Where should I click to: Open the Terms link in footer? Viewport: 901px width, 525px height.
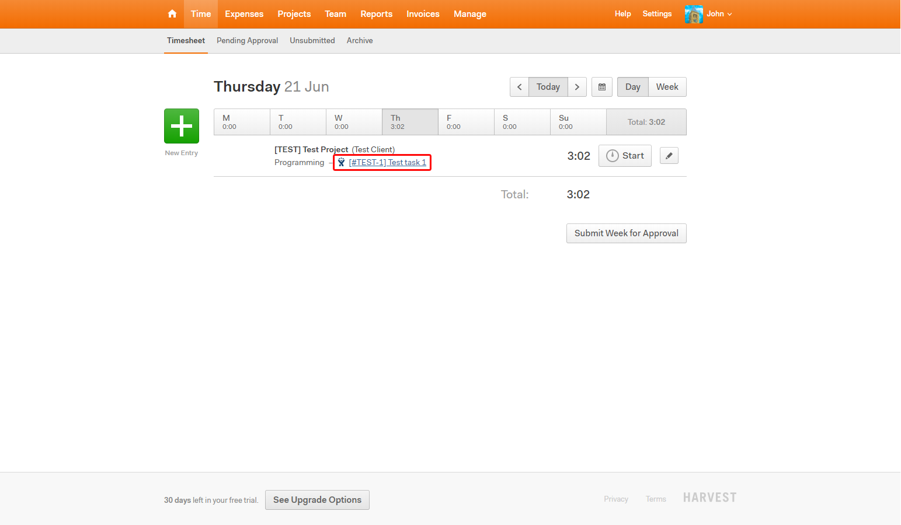656,499
